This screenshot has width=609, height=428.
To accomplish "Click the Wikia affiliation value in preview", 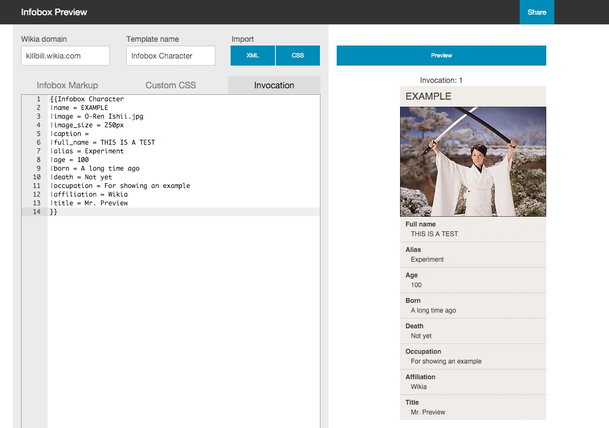I will click(418, 387).
